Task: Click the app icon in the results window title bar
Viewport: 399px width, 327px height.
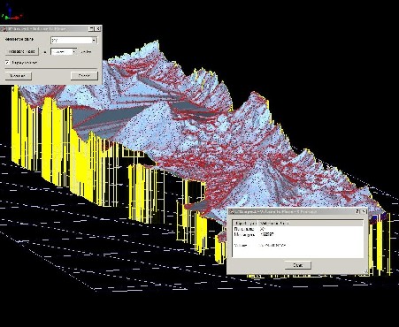Action: pos(232,211)
